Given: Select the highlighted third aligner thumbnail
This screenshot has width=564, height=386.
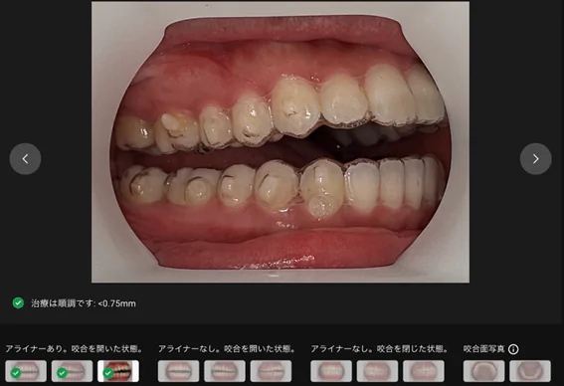Looking at the screenshot, I should [x=118, y=371].
